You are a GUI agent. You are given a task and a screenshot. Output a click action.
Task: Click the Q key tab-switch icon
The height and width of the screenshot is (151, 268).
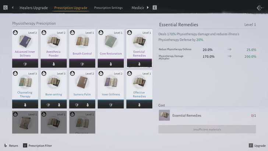pos(5,8)
